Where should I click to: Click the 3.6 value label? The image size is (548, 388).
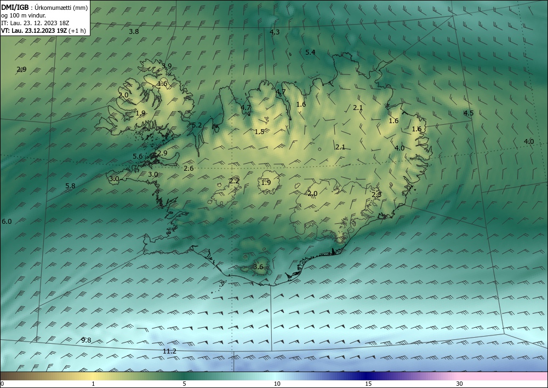[258, 267]
